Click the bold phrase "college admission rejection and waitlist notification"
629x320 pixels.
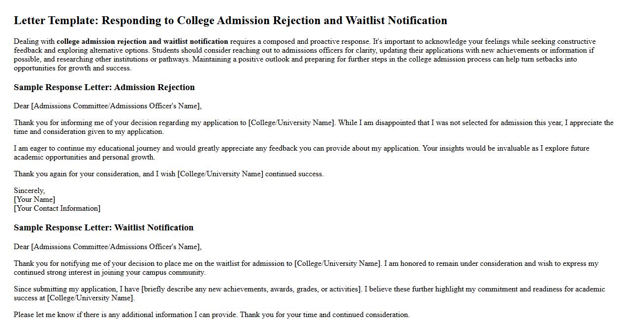[x=142, y=42]
